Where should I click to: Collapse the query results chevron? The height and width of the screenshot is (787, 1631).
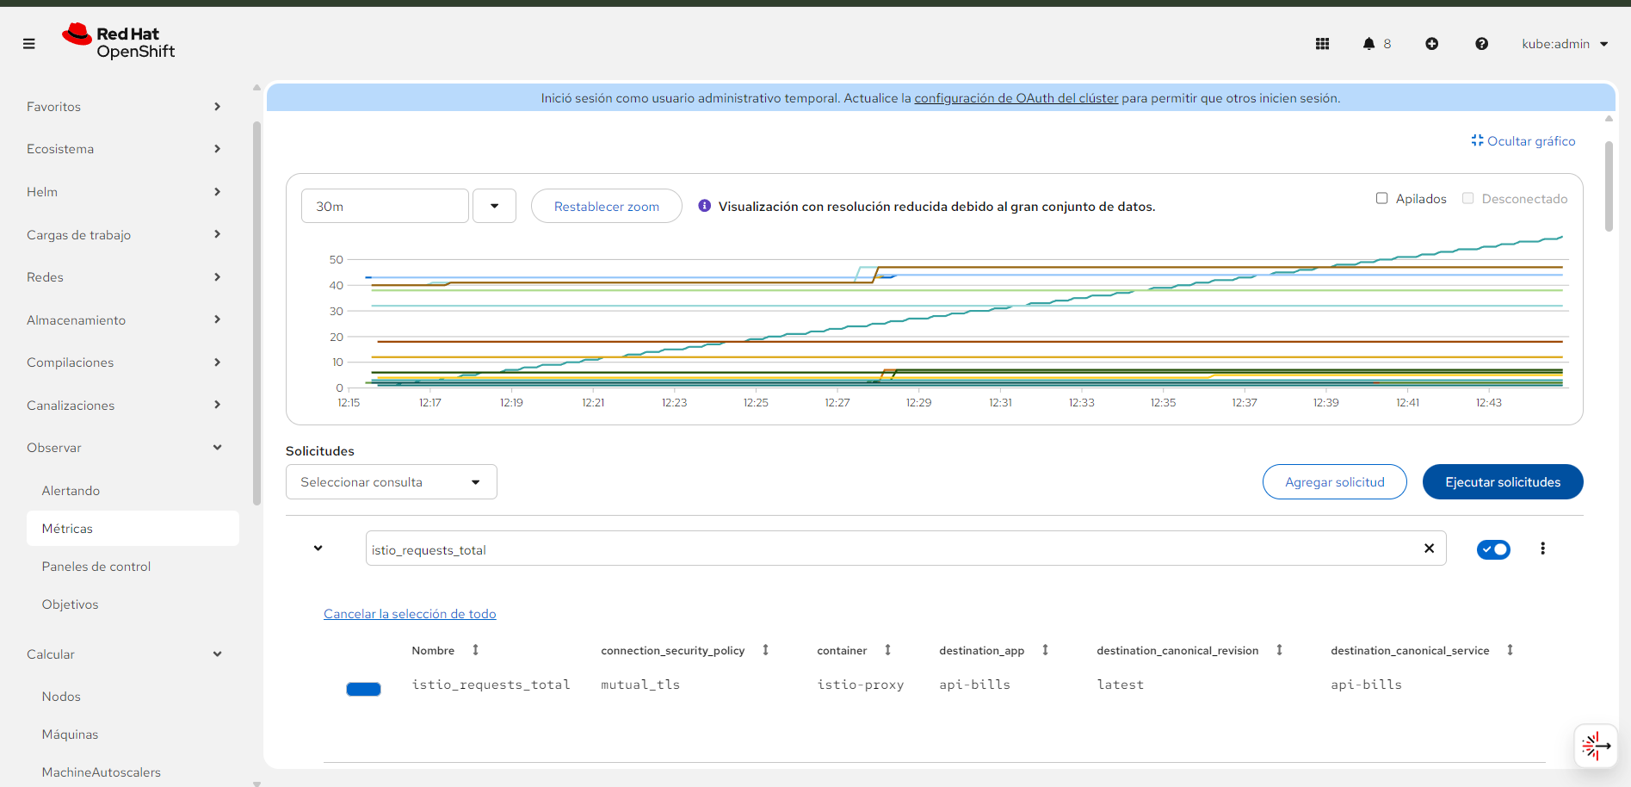(318, 548)
